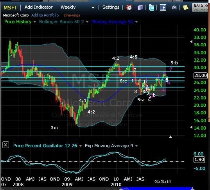210x190 pixels.
Task: Select the Moving Average 50 label
Action: (x=112, y=22)
